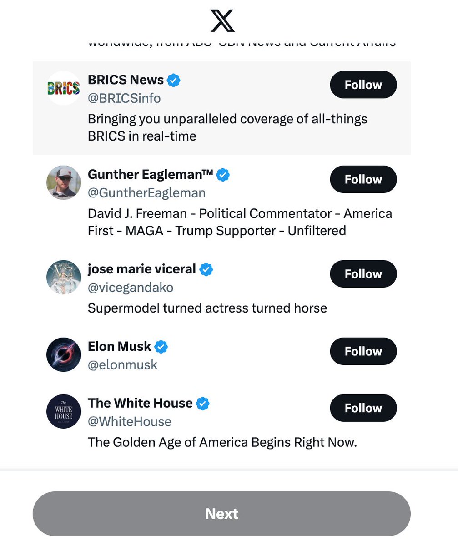Open the @elonmusk handle link
The width and height of the screenshot is (458, 546).
pyautogui.click(x=123, y=365)
